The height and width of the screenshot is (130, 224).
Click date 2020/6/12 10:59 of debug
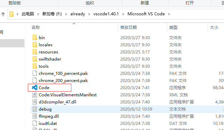click(x=136, y=109)
